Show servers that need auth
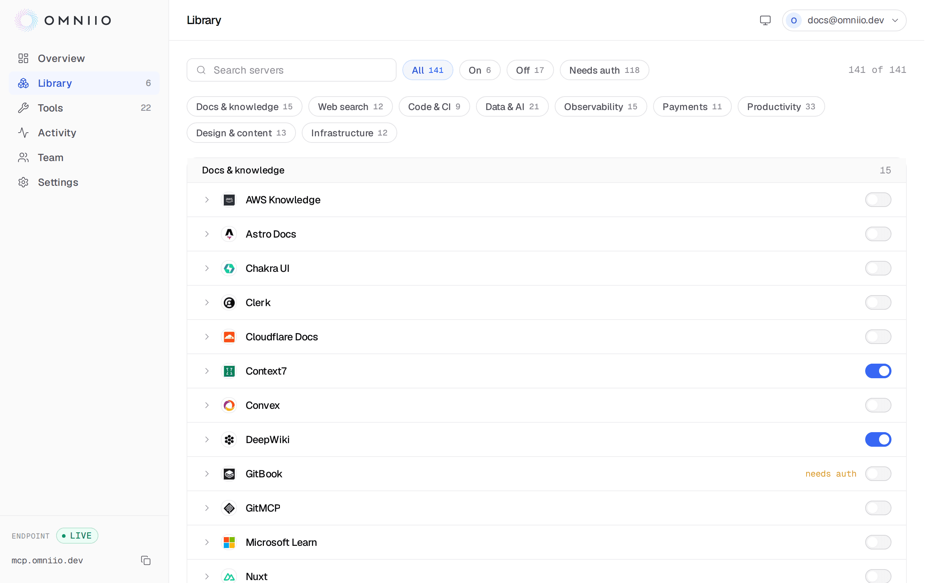Screen dimensions: 933x583 pos(604,70)
